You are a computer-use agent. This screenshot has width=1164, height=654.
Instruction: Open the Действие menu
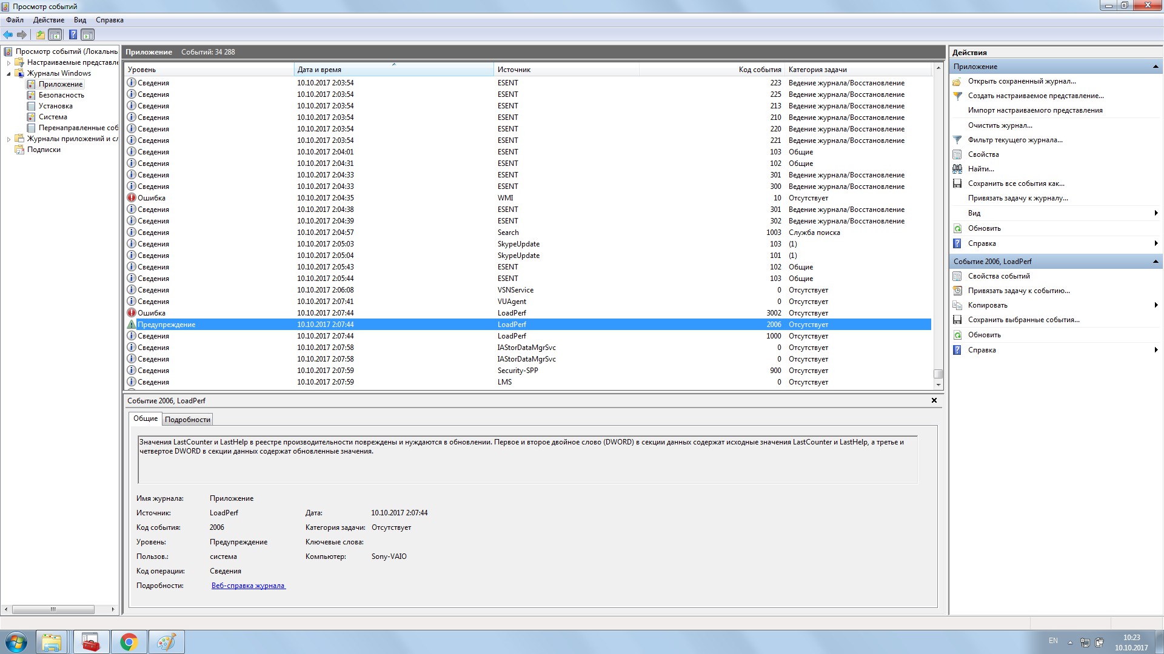click(48, 20)
